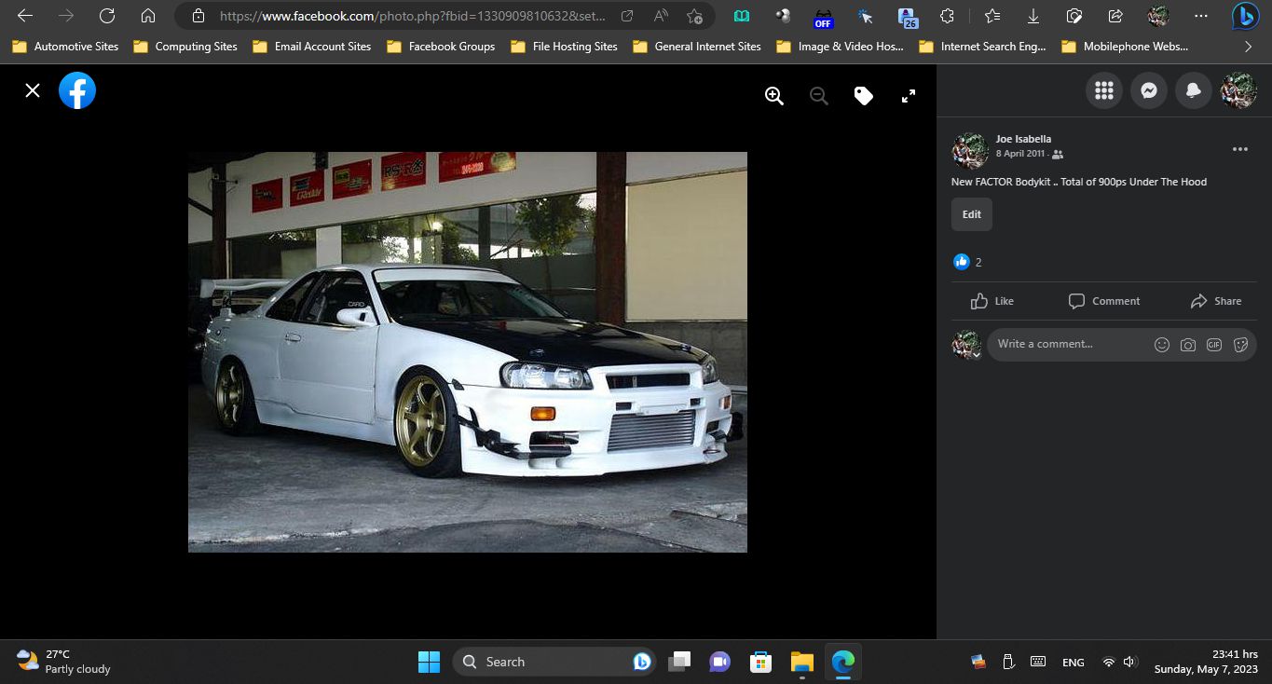Screen dimensions: 1272x684
Task: Open the post options three-dot menu
Action: 1239,148
